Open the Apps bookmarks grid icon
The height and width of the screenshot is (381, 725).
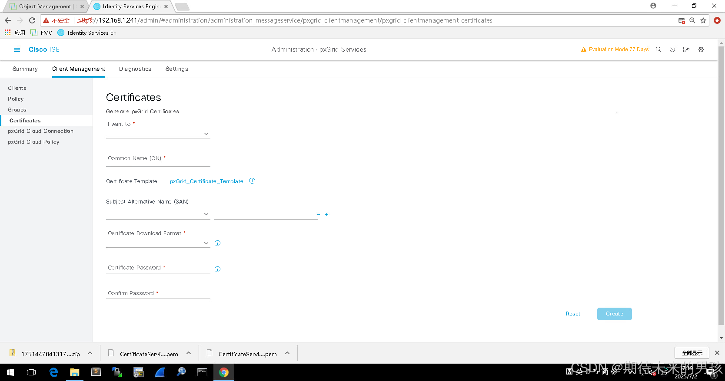click(7, 33)
